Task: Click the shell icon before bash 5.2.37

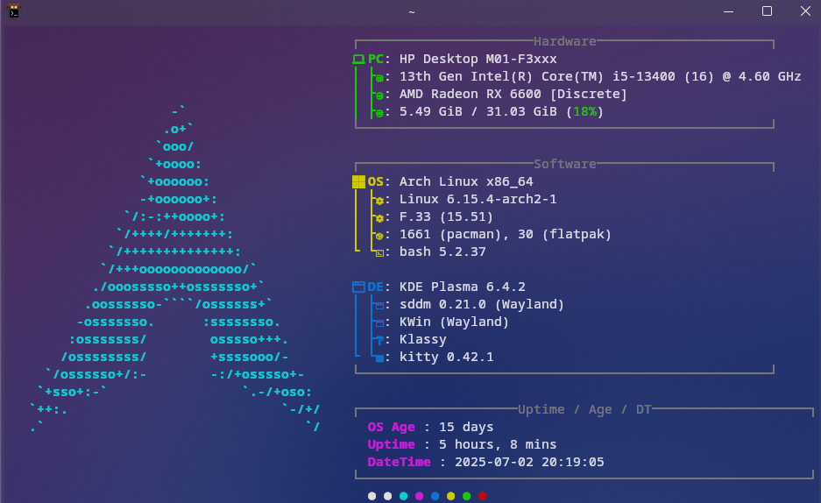Action: 379,252
